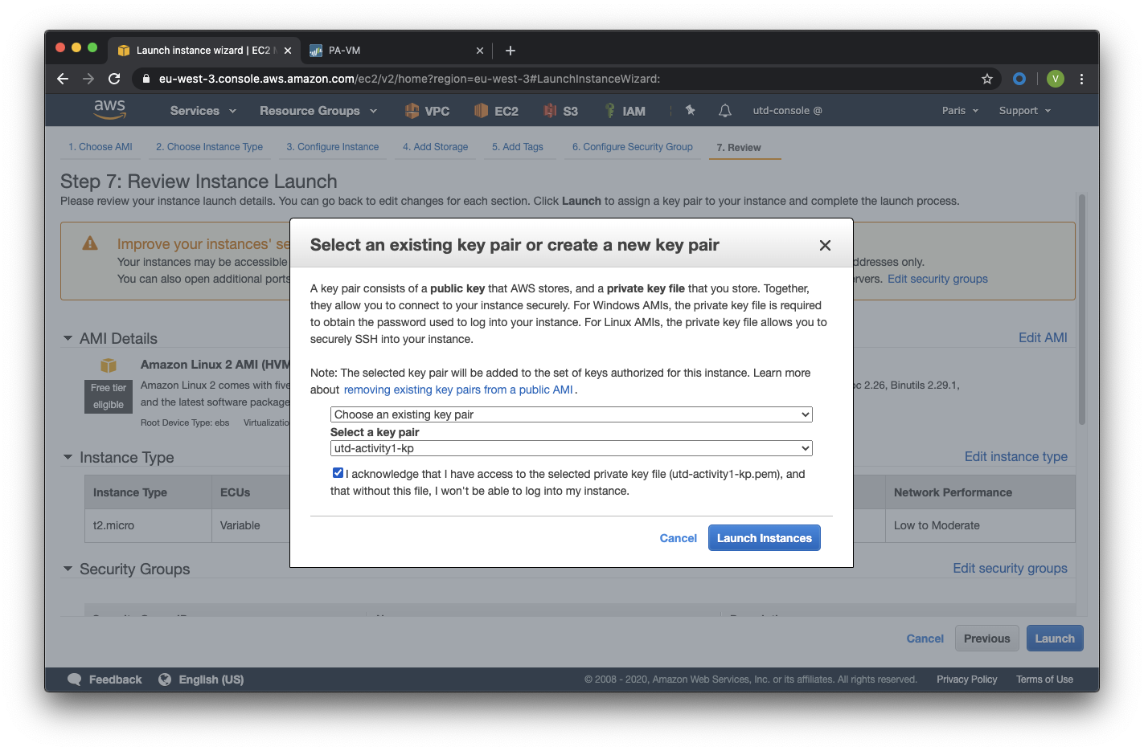
Task: Click the Edit instance type link
Action: click(x=1016, y=456)
